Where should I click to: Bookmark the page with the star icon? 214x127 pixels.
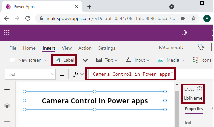pyautogui.click(x=193, y=18)
